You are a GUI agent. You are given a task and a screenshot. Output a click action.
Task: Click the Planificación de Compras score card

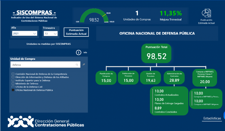pyautogui.click(x=106, y=77)
